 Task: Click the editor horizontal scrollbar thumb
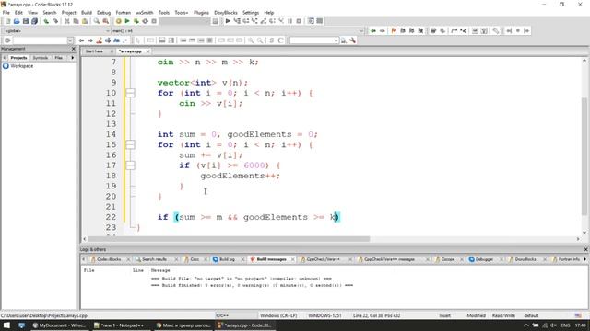click(229, 239)
